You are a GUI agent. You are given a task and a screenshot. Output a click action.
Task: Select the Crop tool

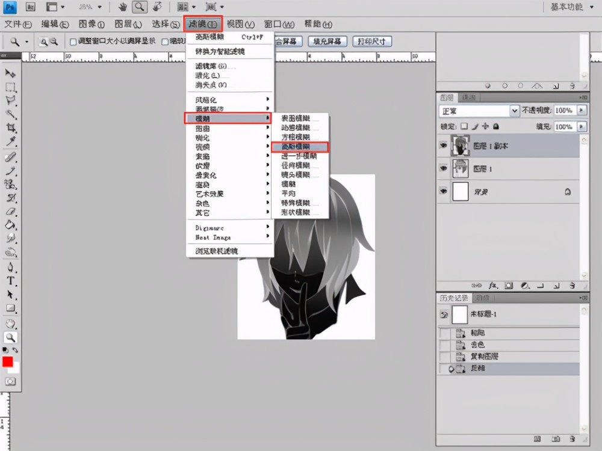10,128
